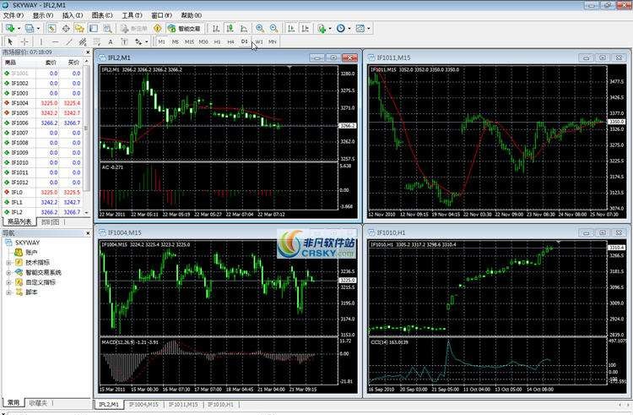Click the New Chart icon
633x415 pixels.
9,28
